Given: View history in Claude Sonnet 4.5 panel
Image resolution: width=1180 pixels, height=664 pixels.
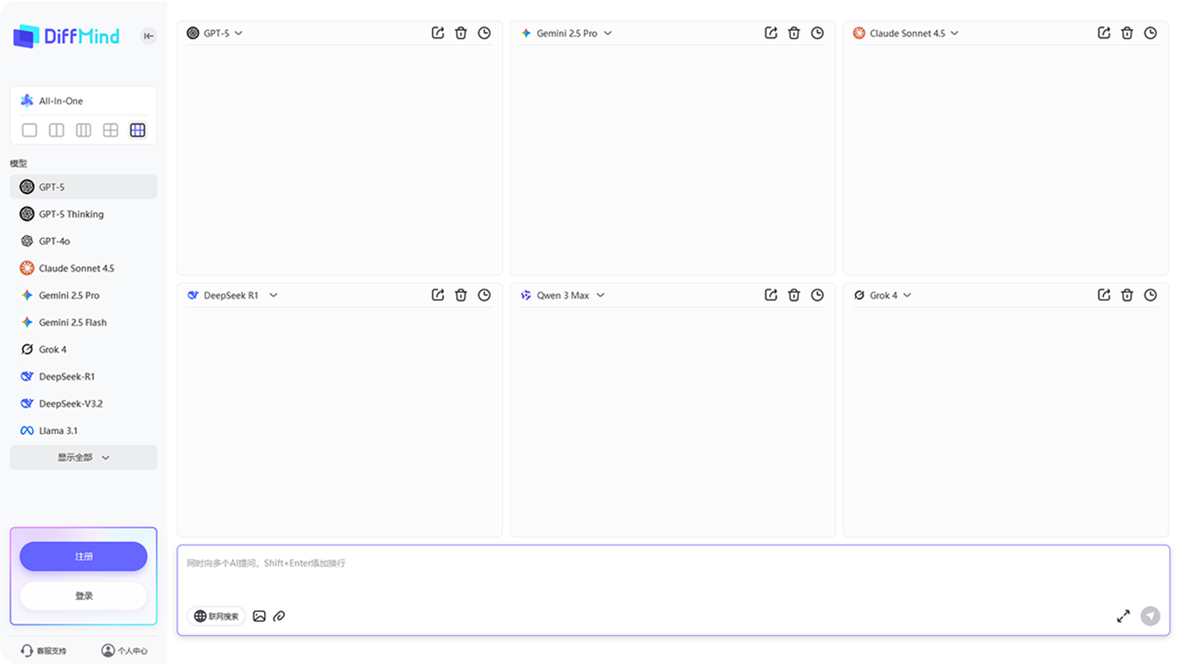Looking at the screenshot, I should [1150, 33].
